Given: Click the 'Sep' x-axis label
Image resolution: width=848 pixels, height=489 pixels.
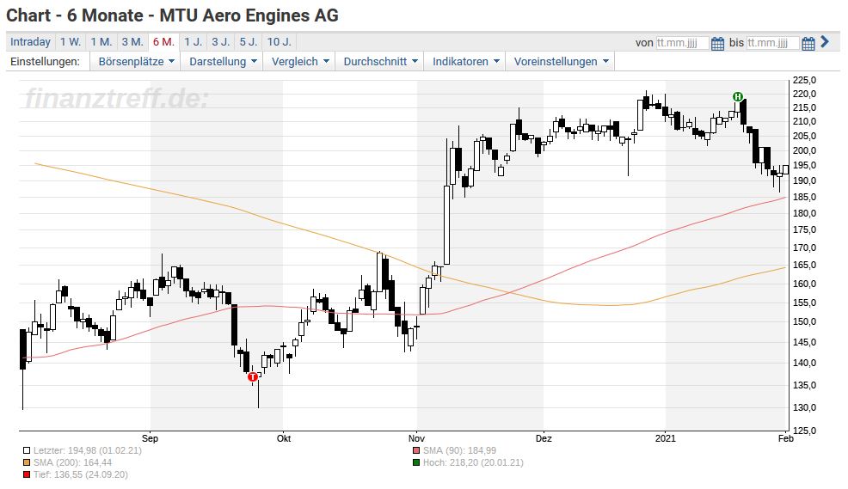Looking at the screenshot, I should tap(150, 438).
